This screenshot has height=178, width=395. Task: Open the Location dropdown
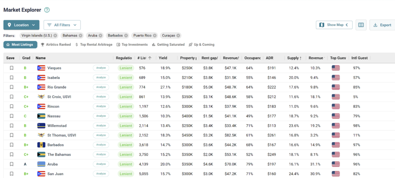22,25
